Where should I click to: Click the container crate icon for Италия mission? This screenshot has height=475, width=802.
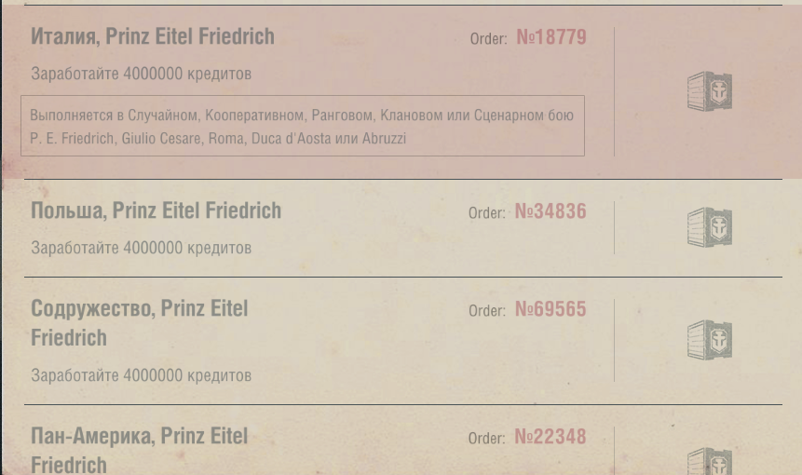710,91
